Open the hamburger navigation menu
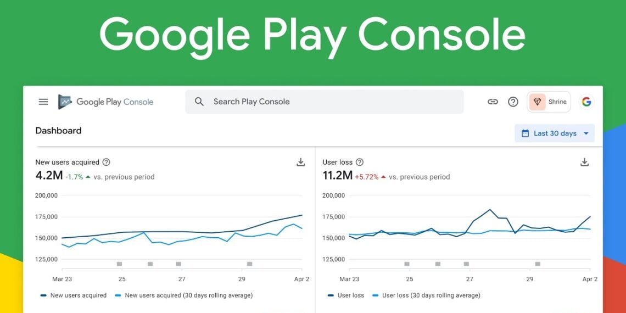This screenshot has width=626, height=313. (43, 102)
